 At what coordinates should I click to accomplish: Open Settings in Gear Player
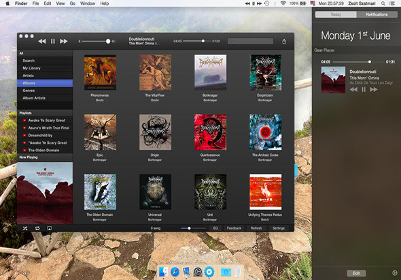click(279, 228)
